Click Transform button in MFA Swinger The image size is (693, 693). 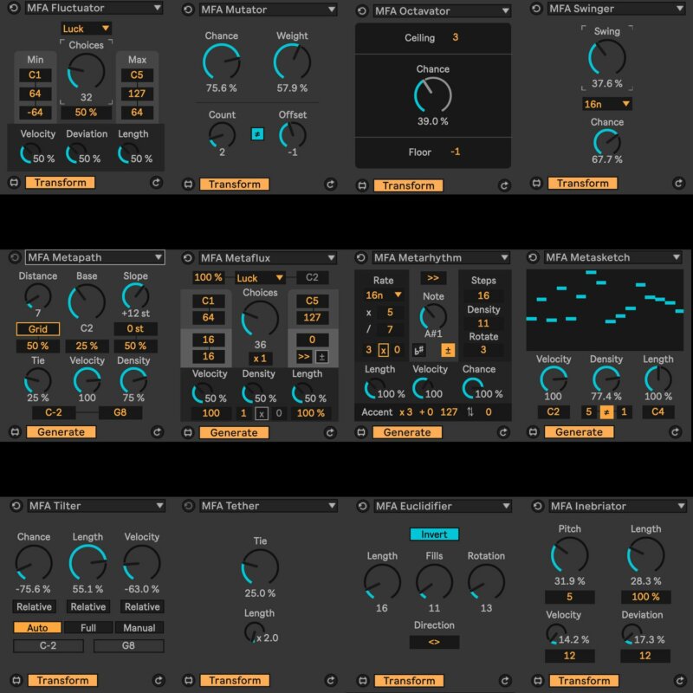click(582, 183)
